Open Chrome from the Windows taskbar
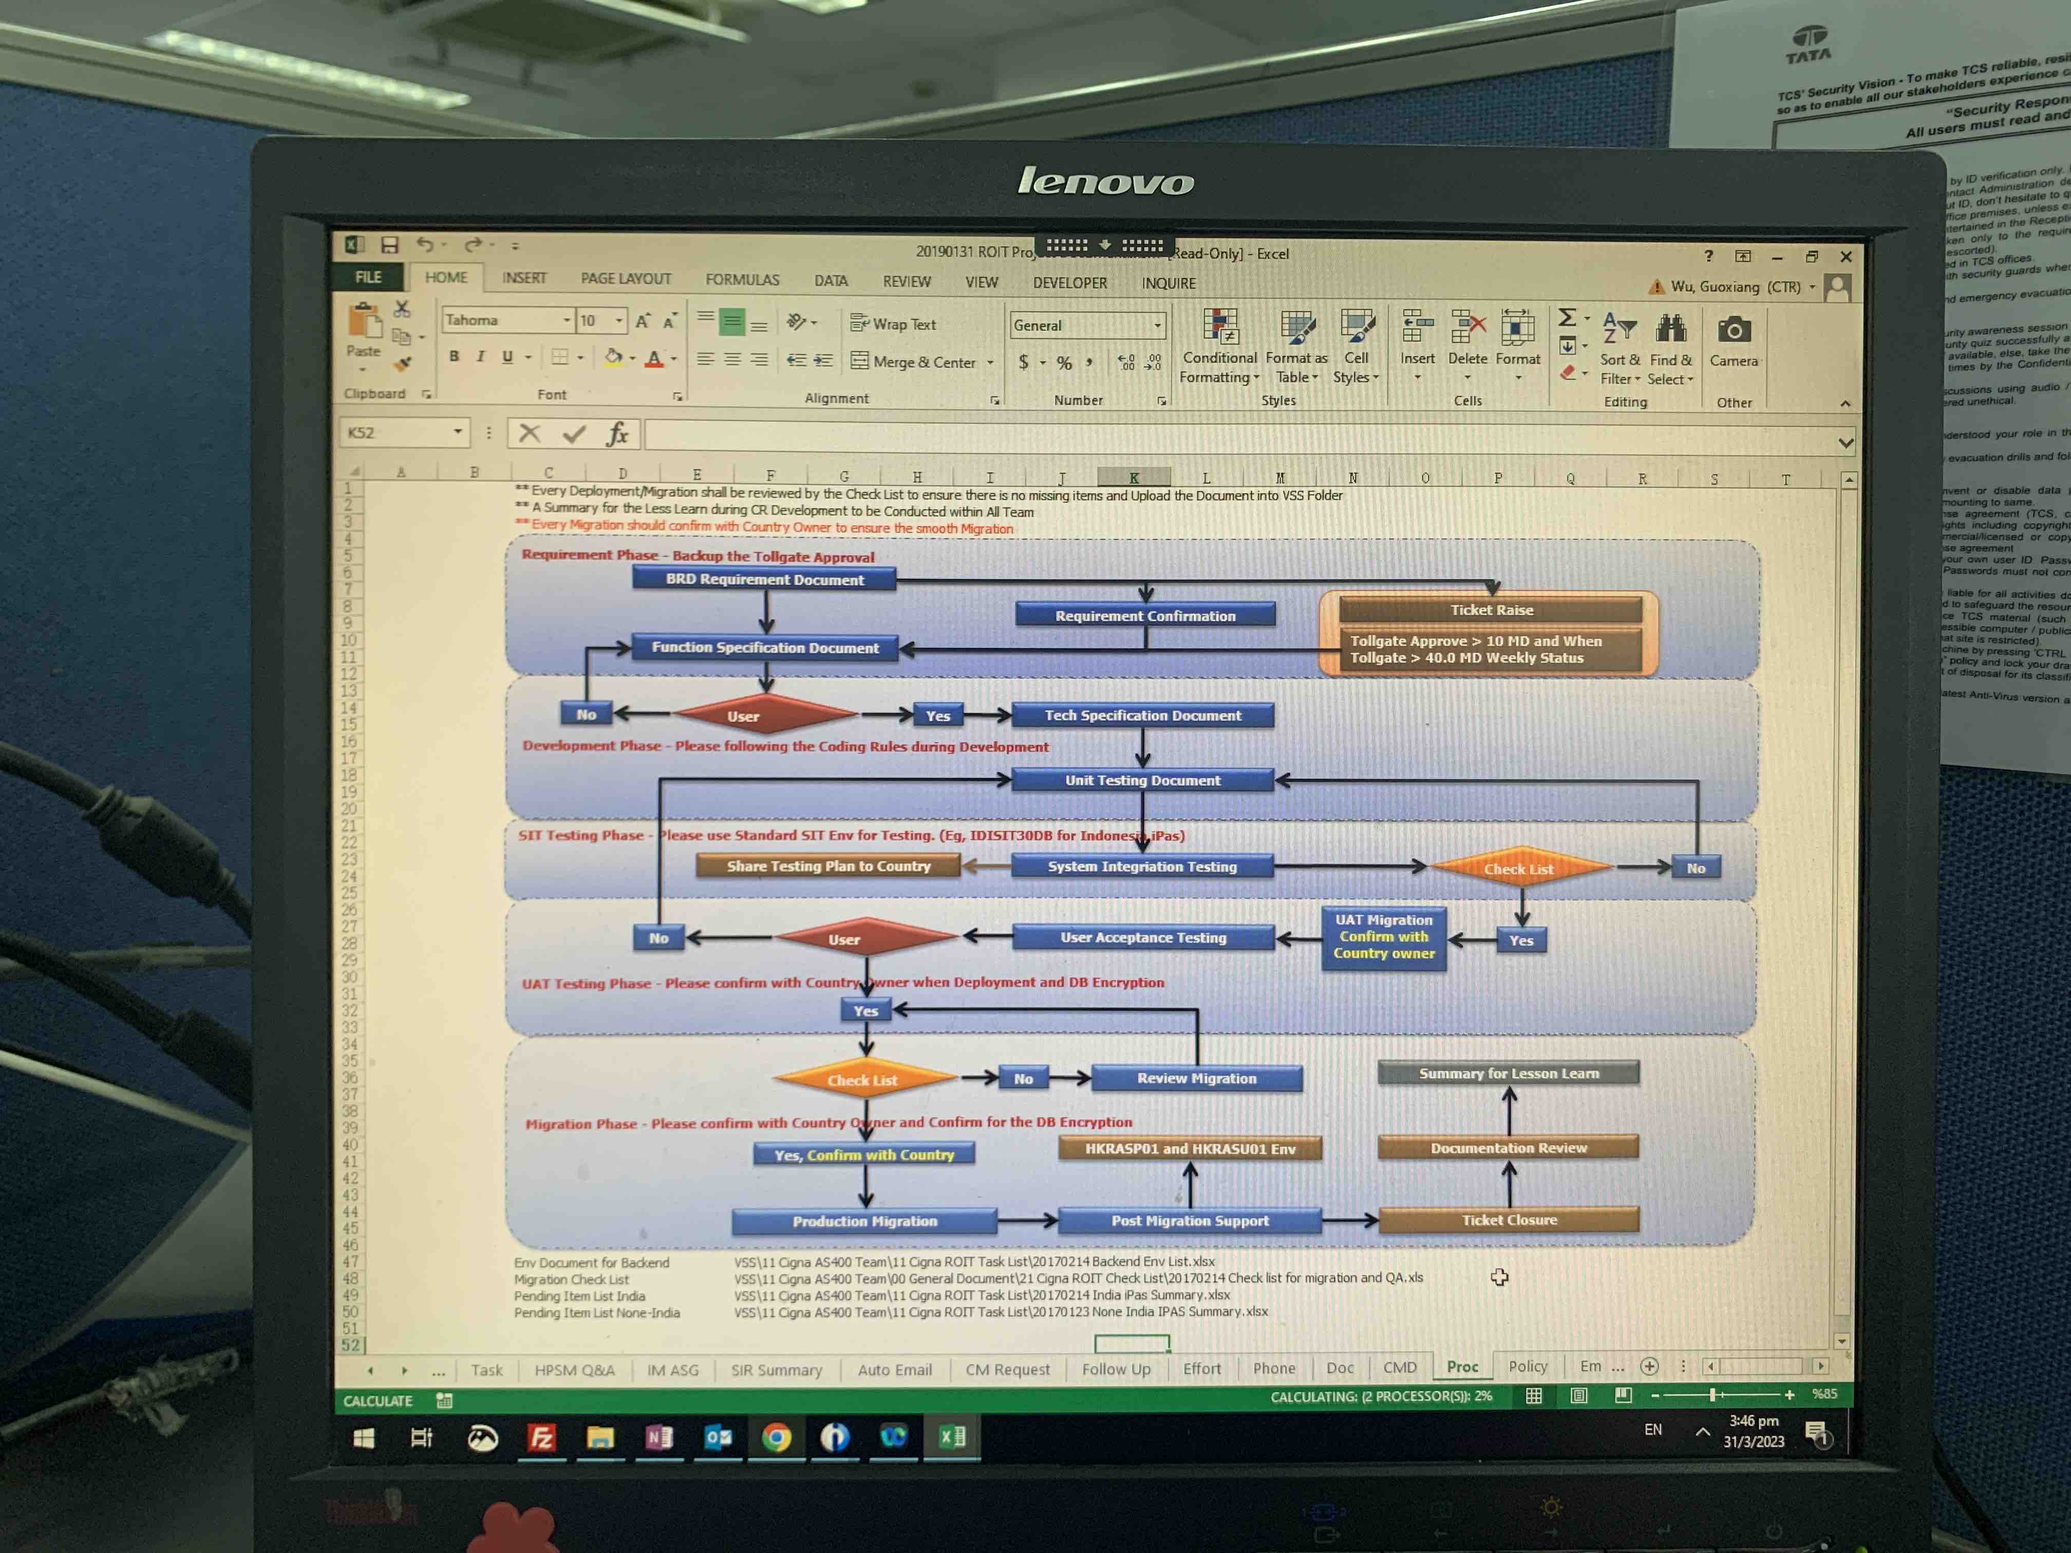Image resolution: width=2071 pixels, height=1553 pixels. [x=776, y=1437]
